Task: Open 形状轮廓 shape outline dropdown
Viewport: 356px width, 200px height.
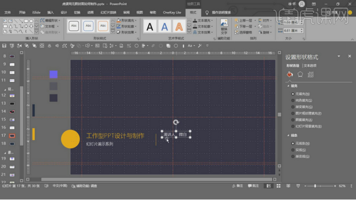Action: (x=127, y=26)
